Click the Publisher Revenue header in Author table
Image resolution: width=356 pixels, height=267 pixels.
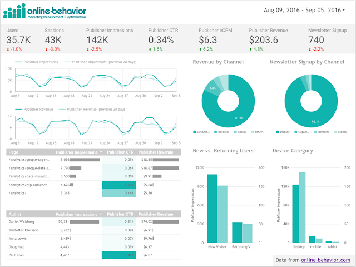coord(156,214)
